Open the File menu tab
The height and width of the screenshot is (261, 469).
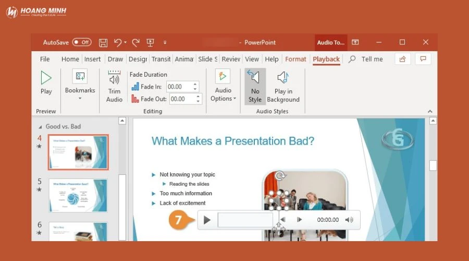click(x=45, y=59)
